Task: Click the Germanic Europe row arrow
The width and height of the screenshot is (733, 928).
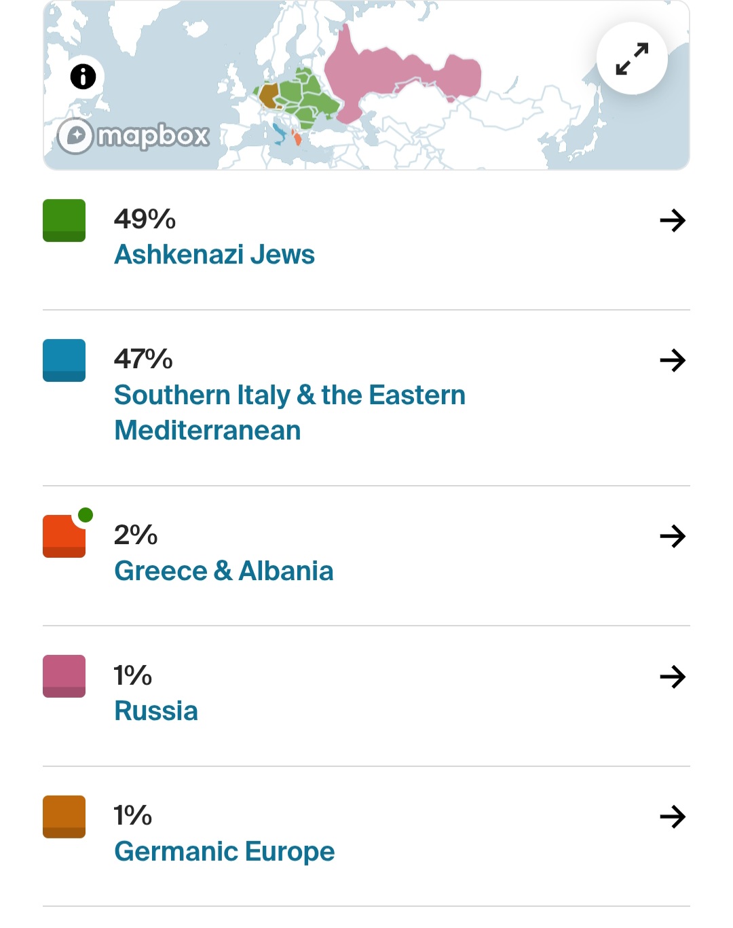Action: [672, 817]
